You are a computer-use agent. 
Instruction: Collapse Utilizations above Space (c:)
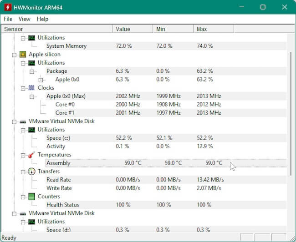coord(23,130)
